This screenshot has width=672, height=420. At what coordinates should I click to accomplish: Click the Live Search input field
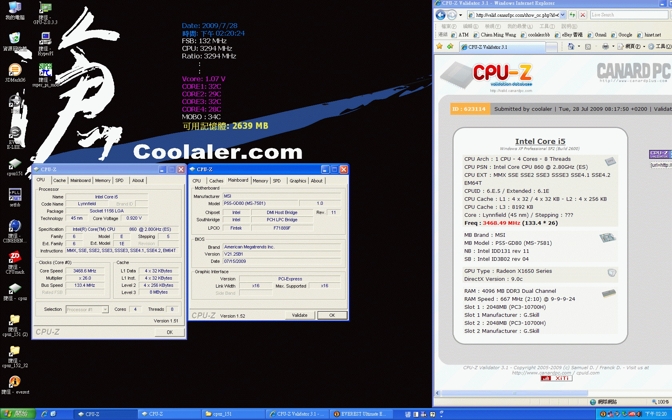tap(629, 15)
